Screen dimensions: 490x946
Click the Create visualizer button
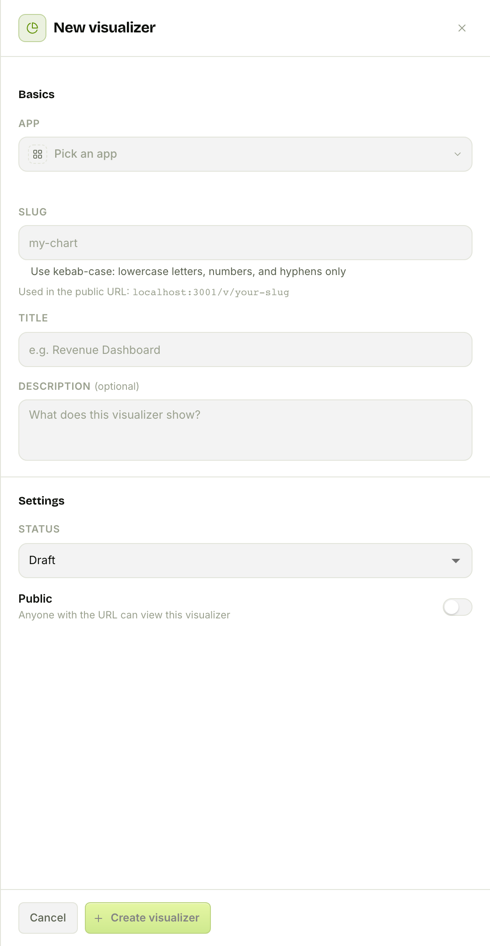[148, 918]
